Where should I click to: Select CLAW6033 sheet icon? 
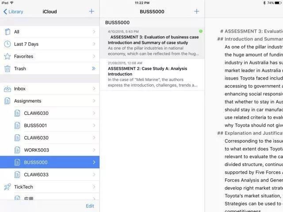coord(17,174)
